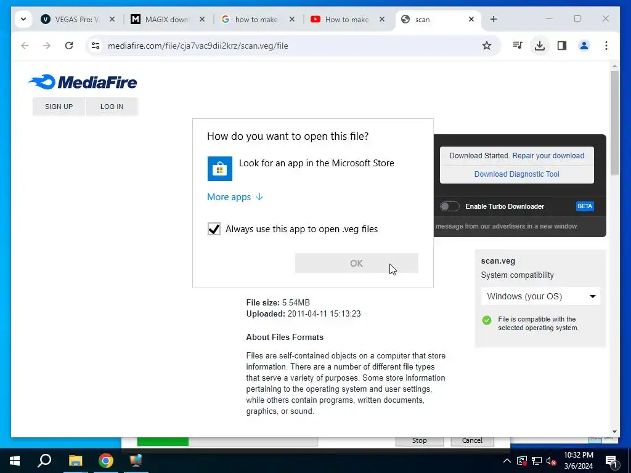Open Windows Start menu
The width and height of the screenshot is (631, 473).
15,461
